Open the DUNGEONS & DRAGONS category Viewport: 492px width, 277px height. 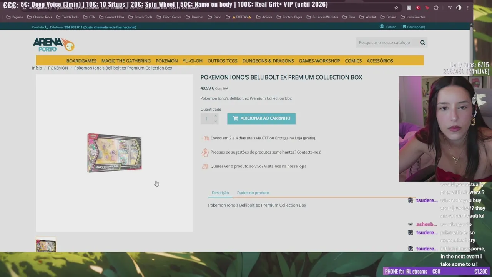pyautogui.click(x=268, y=61)
